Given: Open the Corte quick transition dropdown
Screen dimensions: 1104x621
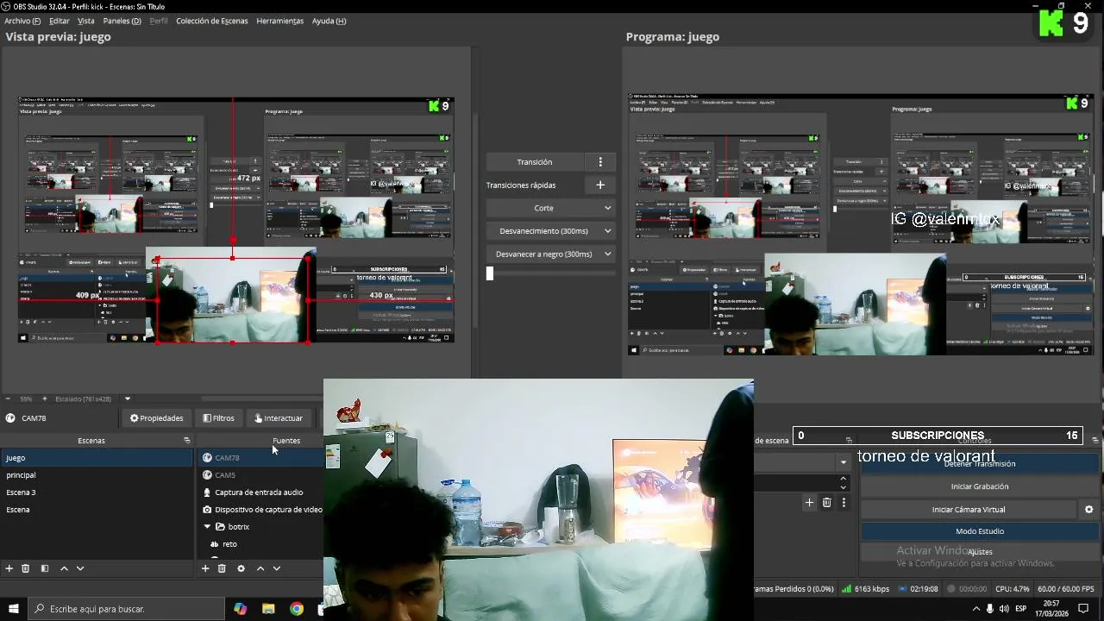Looking at the screenshot, I should click(x=550, y=208).
